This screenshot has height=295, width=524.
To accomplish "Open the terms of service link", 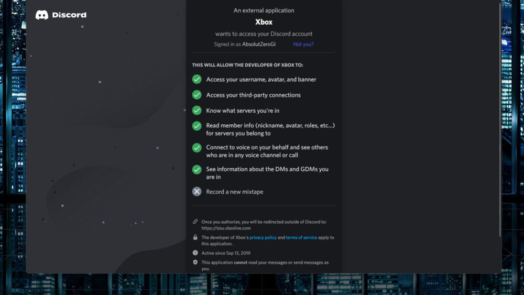I will (301, 237).
